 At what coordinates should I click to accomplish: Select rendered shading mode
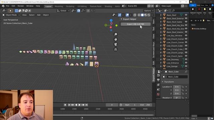[149, 15]
